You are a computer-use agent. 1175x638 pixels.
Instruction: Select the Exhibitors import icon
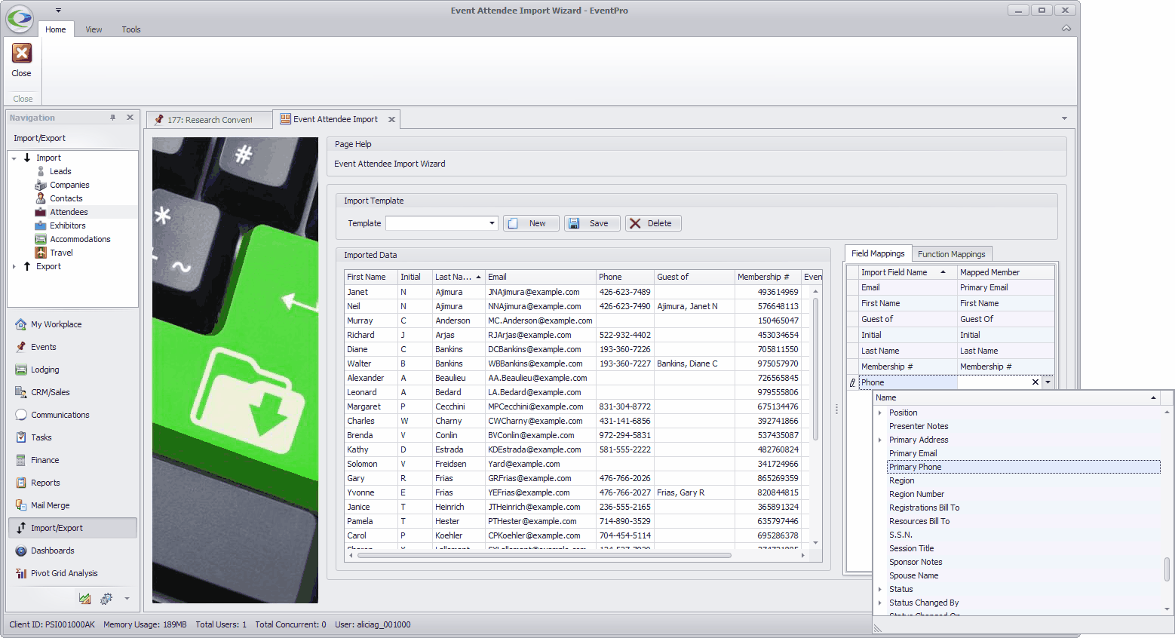tap(41, 225)
